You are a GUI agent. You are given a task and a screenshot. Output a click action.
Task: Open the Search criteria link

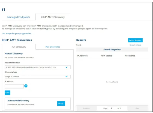point(135,45)
